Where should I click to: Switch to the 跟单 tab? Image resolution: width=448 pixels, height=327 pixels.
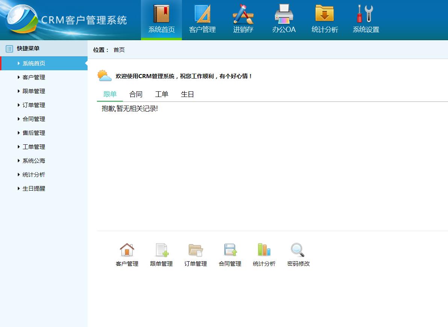(110, 94)
